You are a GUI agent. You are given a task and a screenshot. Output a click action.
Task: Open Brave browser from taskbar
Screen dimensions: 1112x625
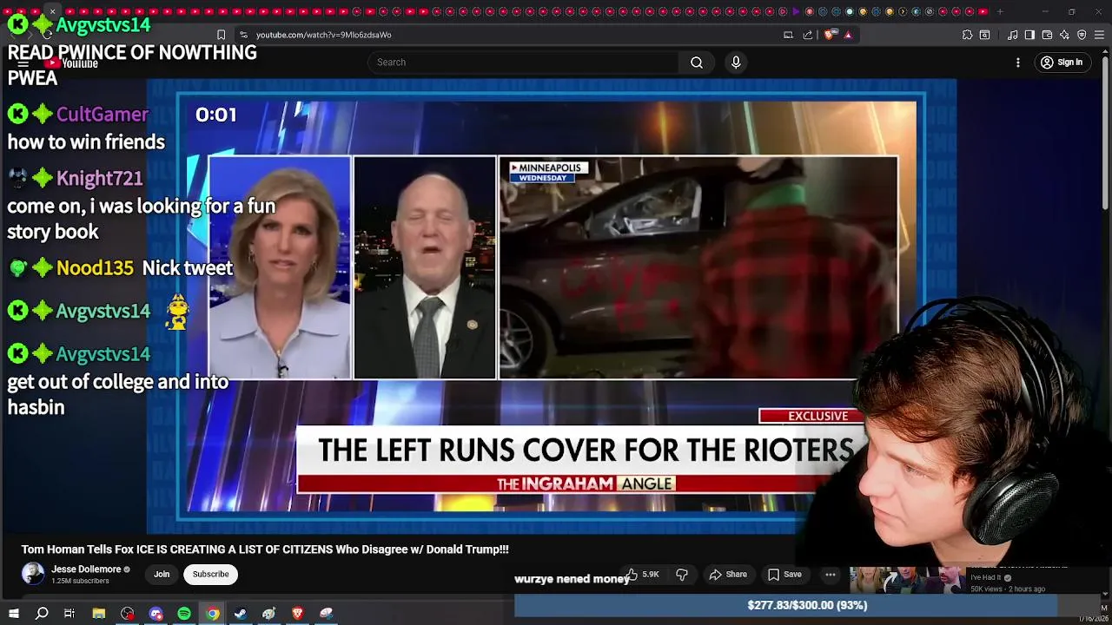(298, 614)
